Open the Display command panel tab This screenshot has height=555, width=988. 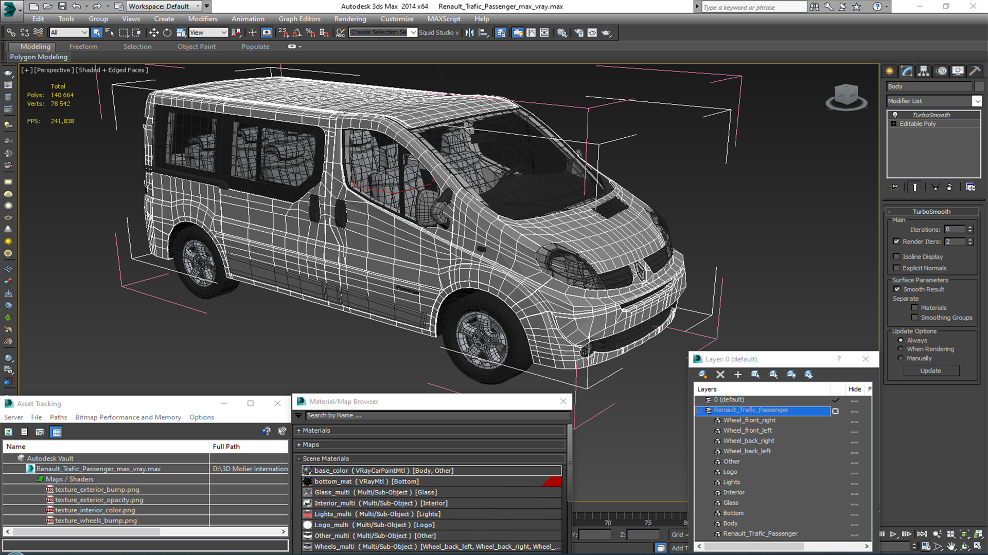coord(958,71)
